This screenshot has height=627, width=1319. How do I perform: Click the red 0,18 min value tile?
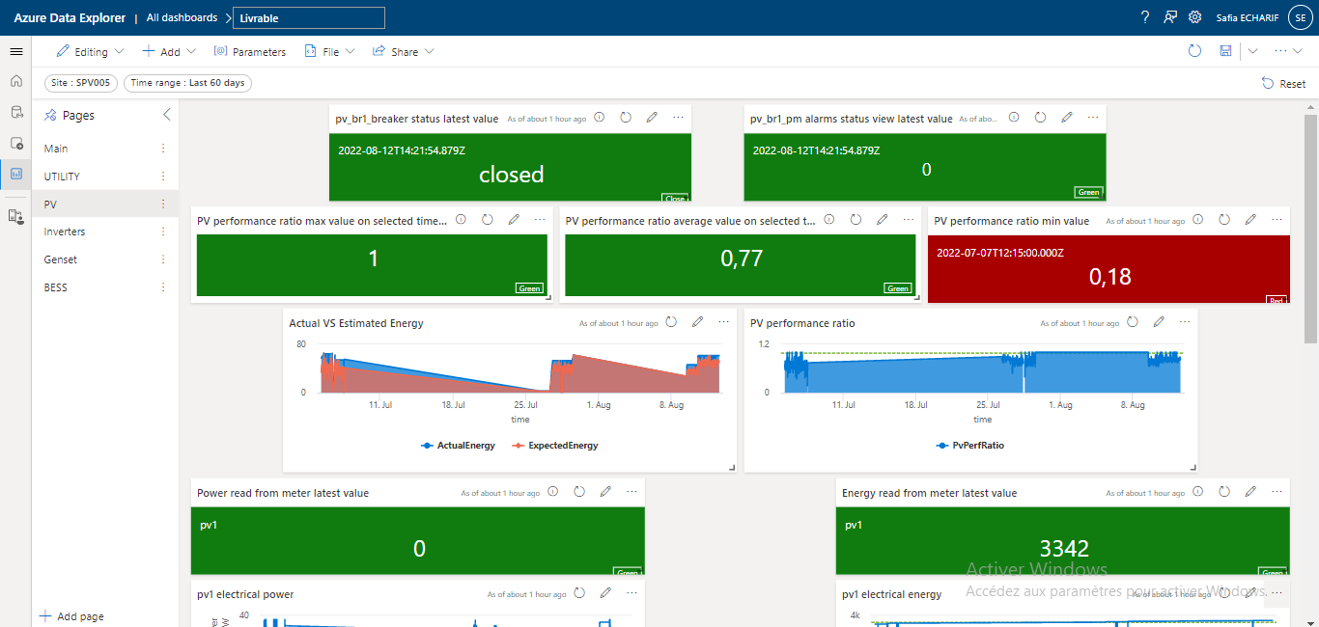(x=1109, y=269)
